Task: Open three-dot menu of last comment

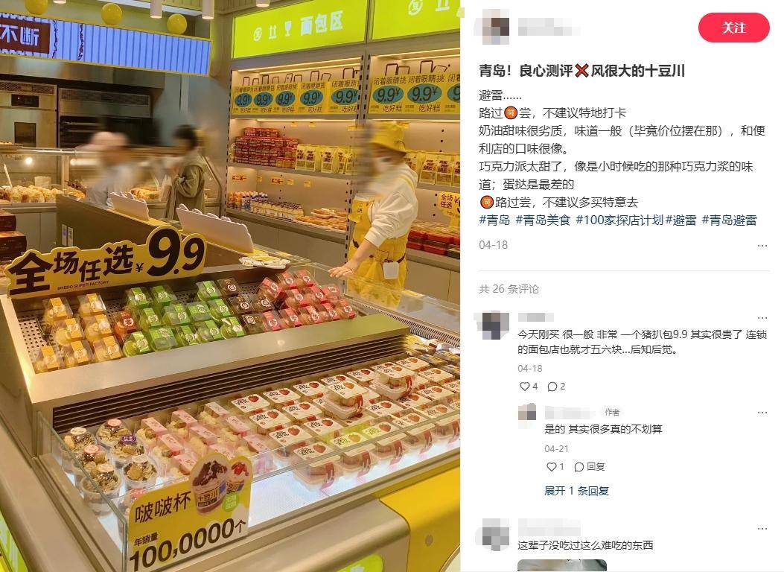Action: pos(762,529)
